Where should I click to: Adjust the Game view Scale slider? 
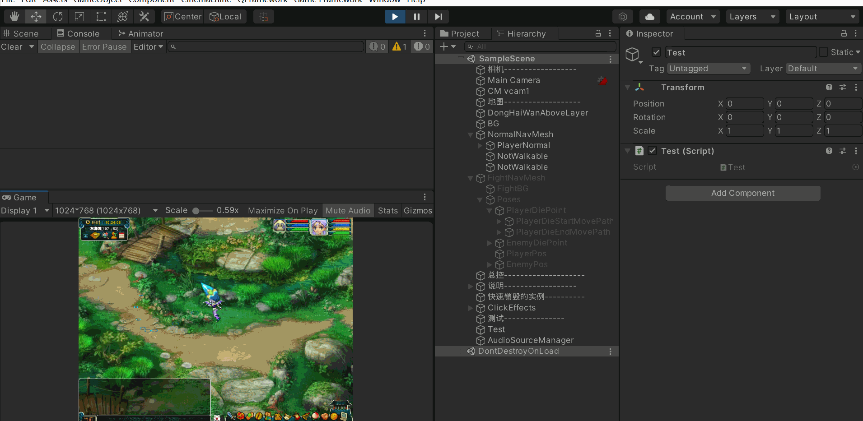point(202,211)
